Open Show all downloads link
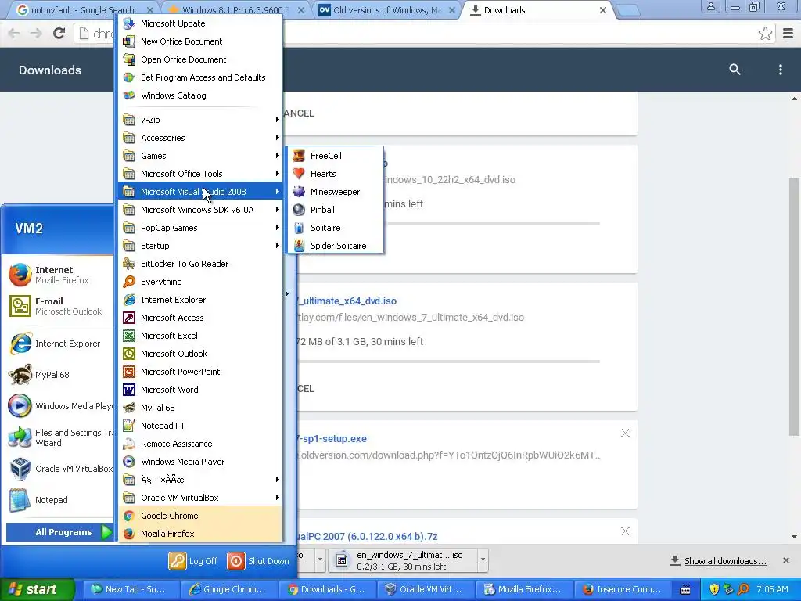Viewport: 801px width, 601px height. [x=725, y=561]
